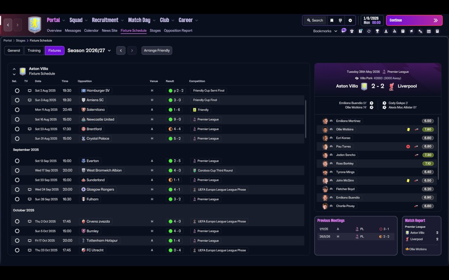Viewport: 449px width, 280px height.
Task: Switch to the News Site tab
Action: point(109,30)
